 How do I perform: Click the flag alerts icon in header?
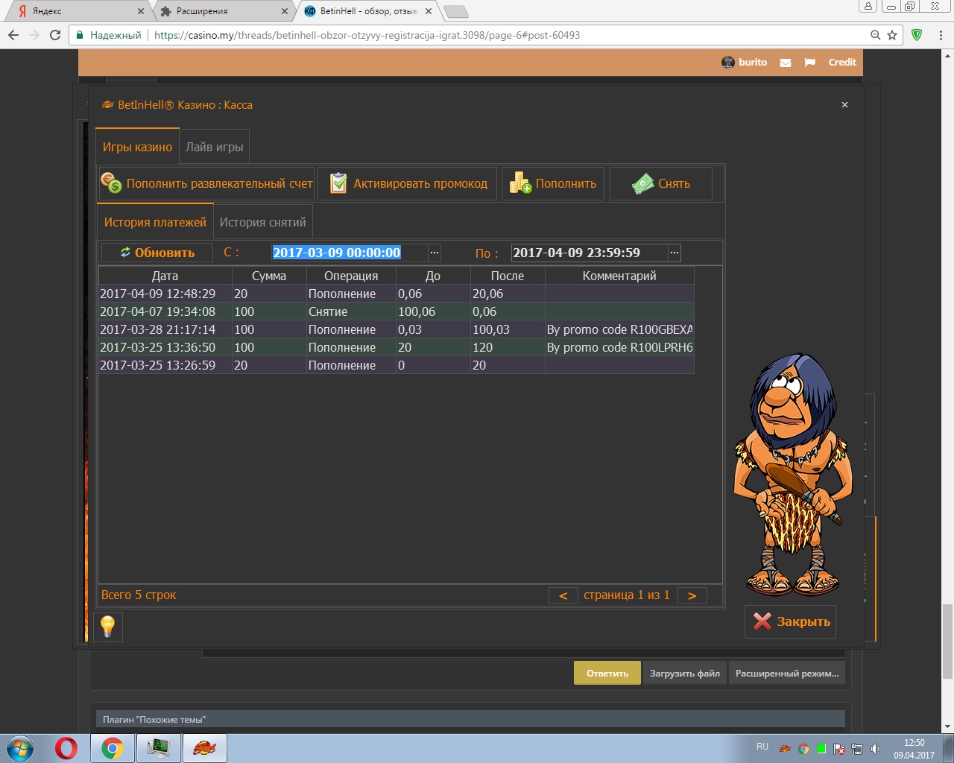810,63
